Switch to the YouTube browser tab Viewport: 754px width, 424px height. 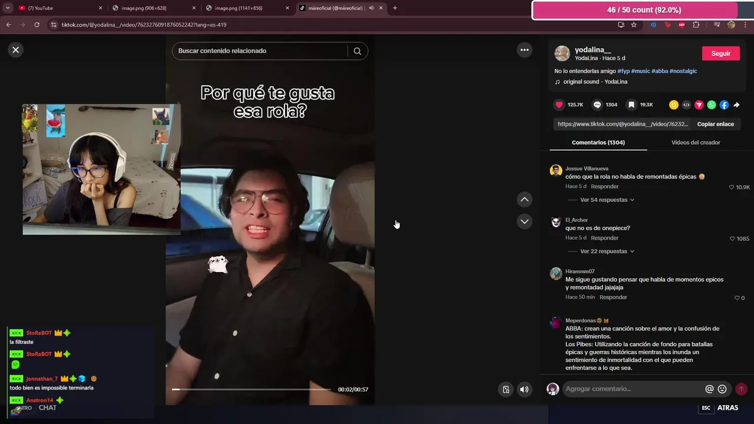(x=58, y=8)
